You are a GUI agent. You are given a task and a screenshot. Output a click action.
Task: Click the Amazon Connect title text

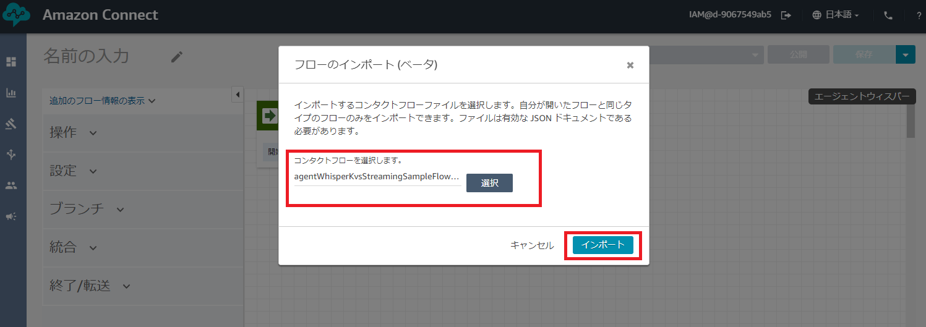click(100, 15)
